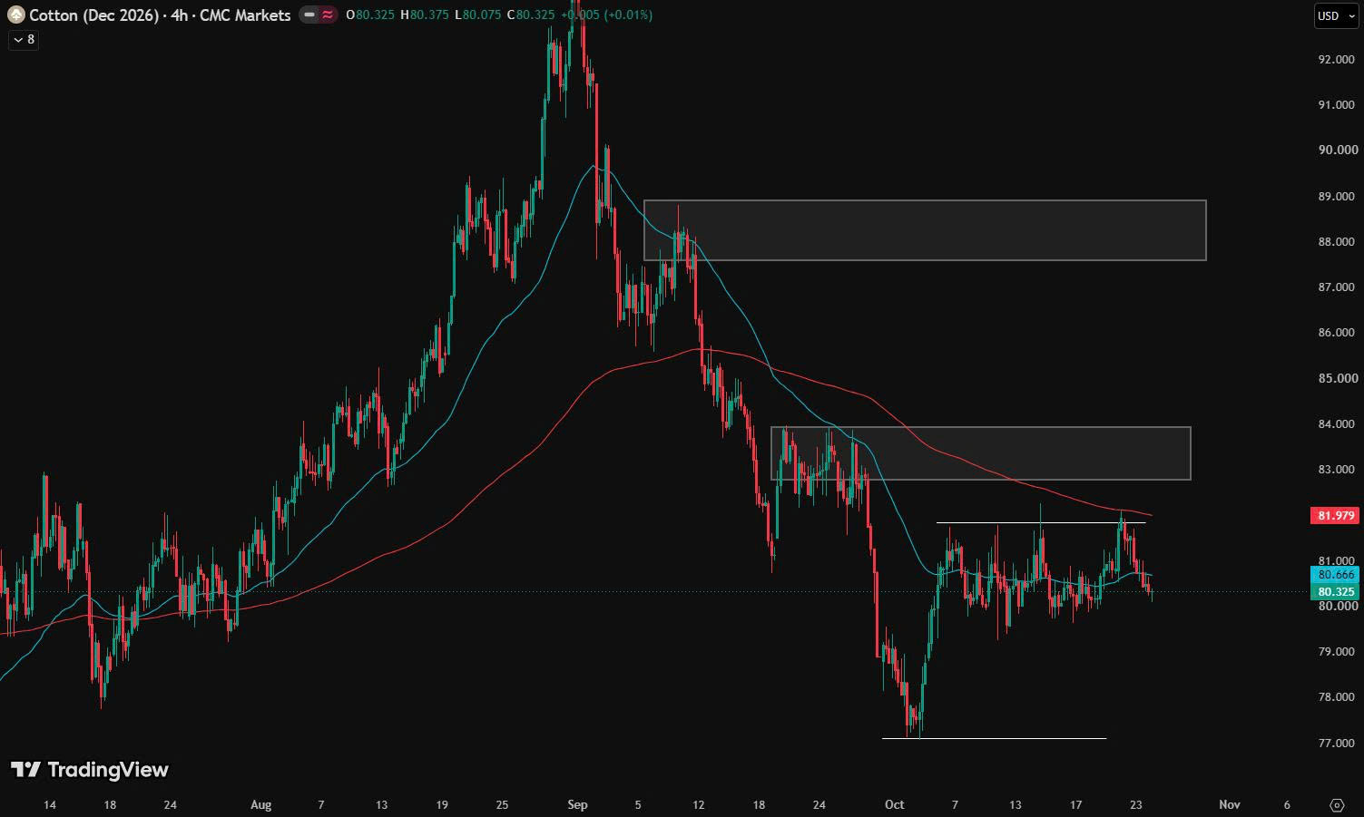Click the change value +0.005 (+0.01%)
This screenshot has width=1364, height=817.
(605, 15)
